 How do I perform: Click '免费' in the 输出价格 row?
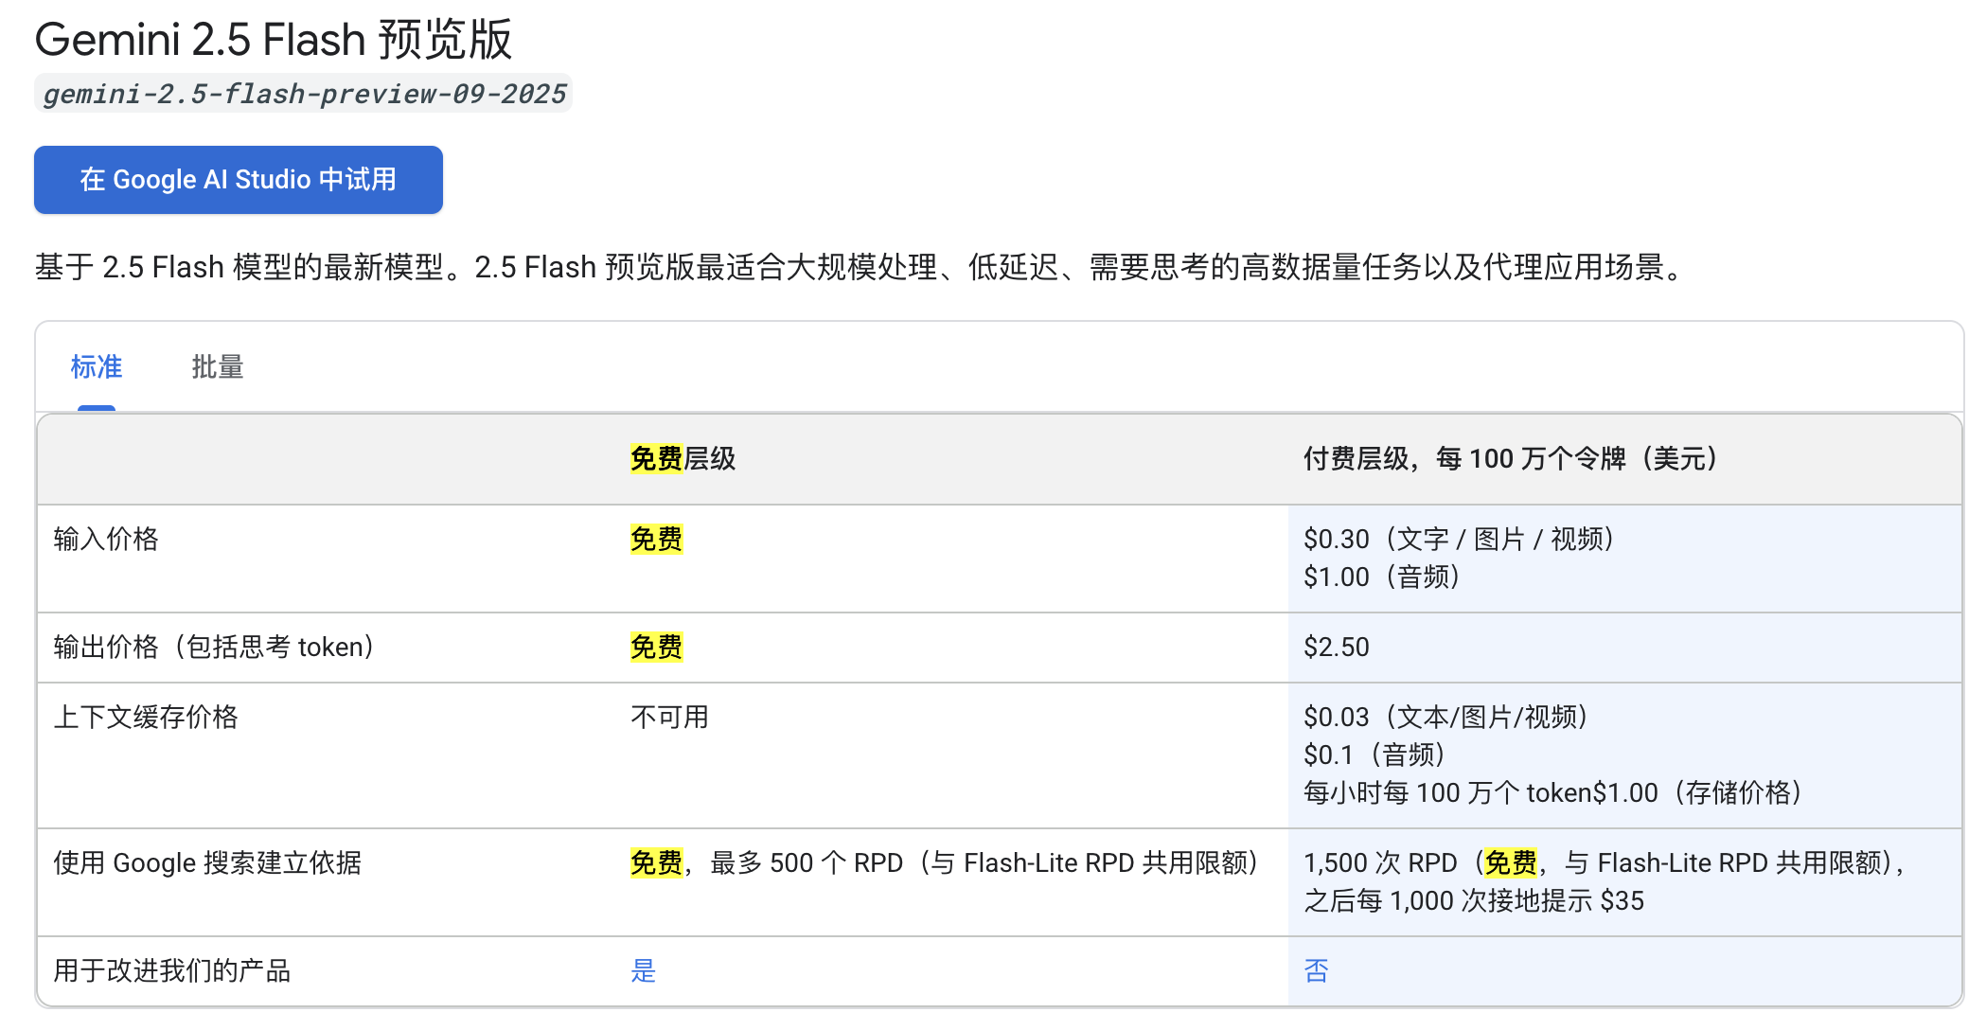tap(656, 648)
